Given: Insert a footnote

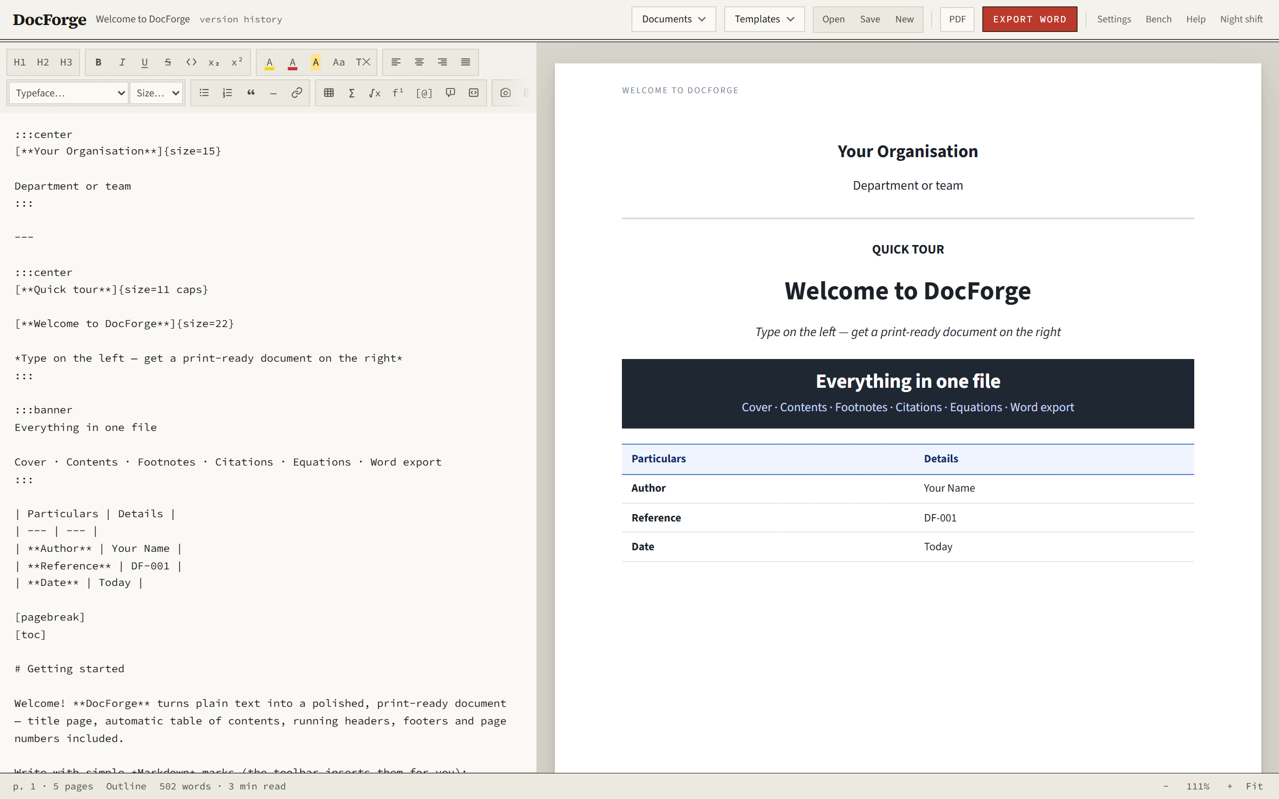Looking at the screenshot, I should [398, 93].
